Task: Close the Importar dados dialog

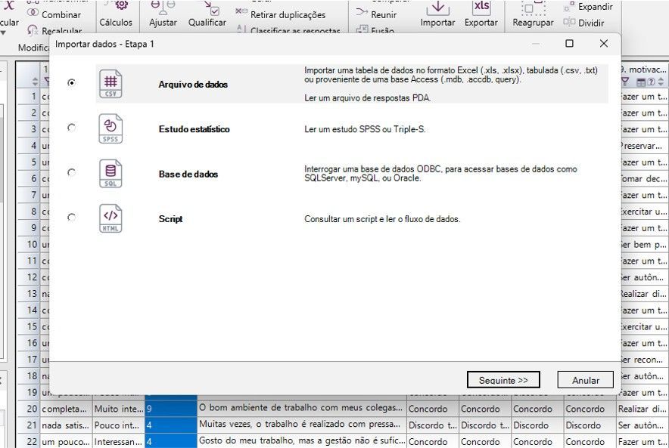Action: (x=603, y=43)
